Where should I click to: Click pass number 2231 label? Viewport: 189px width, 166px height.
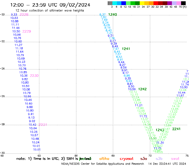point(43,125)
